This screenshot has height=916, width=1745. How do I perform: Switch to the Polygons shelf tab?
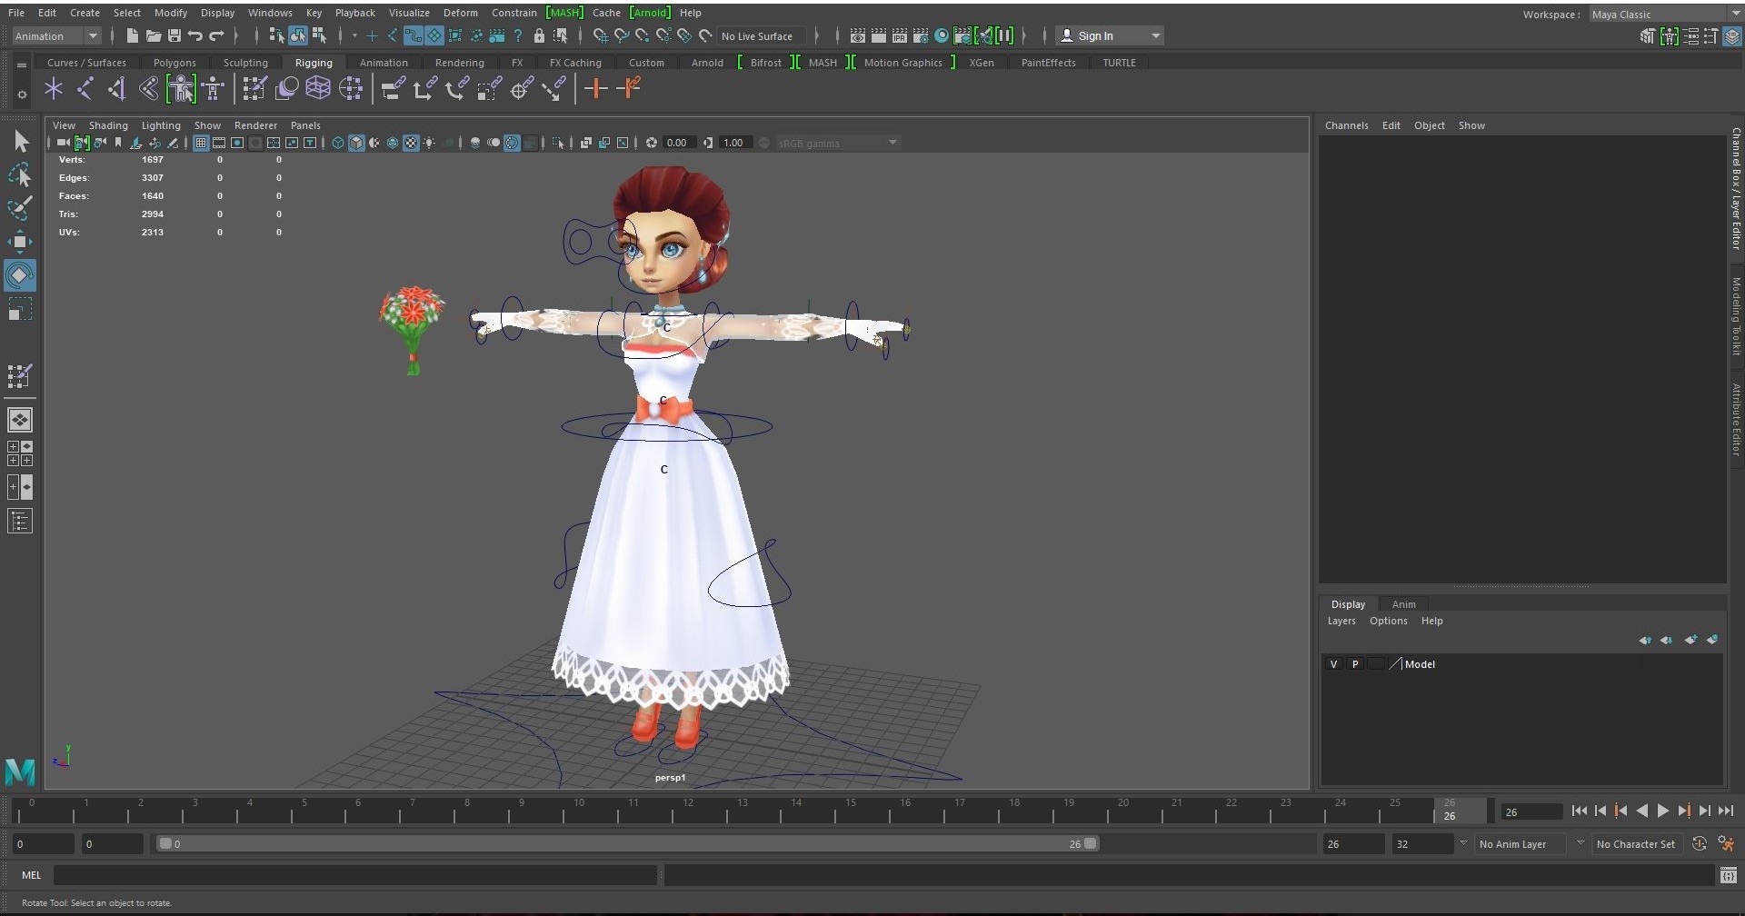[174, 63]
